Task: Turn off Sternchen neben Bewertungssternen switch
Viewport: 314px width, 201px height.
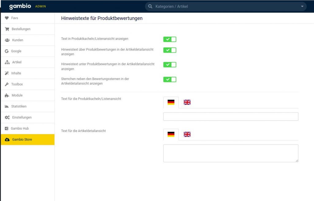Action: [x=170, y=79]
